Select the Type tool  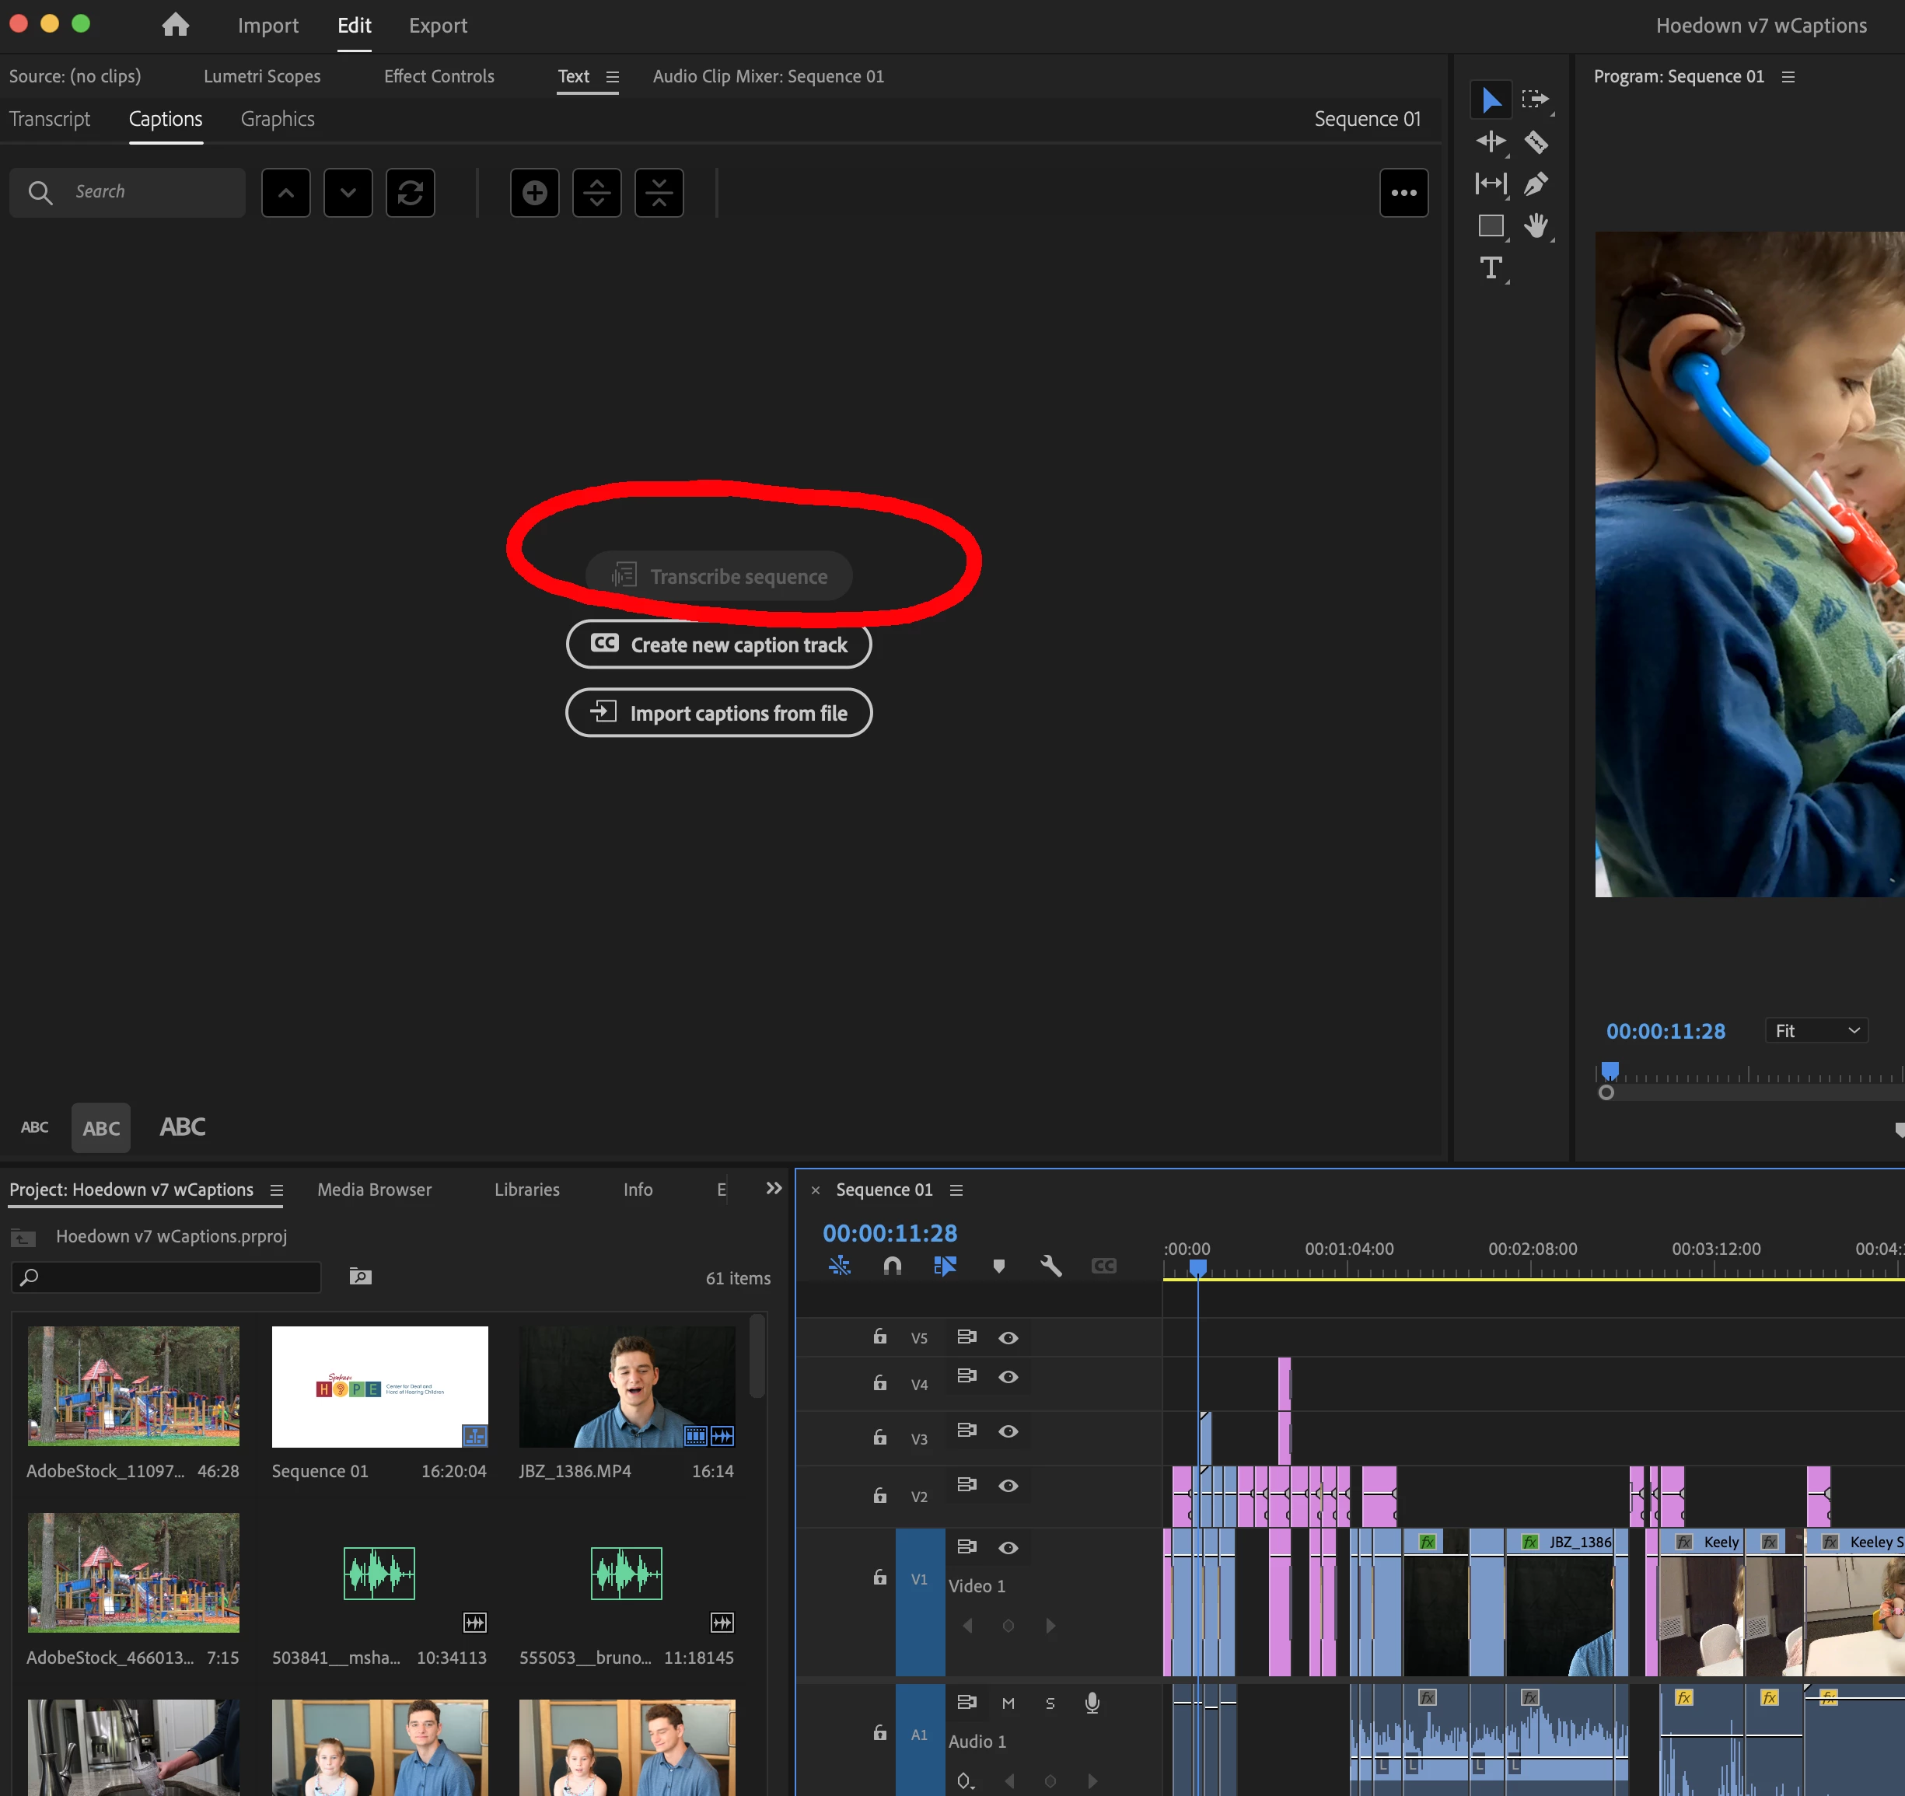[x=1490, y=268]
